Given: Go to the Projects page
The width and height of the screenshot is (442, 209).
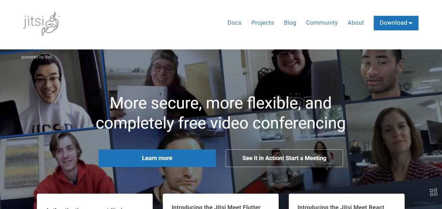Looking at the screenshot, I should (262, 23).
